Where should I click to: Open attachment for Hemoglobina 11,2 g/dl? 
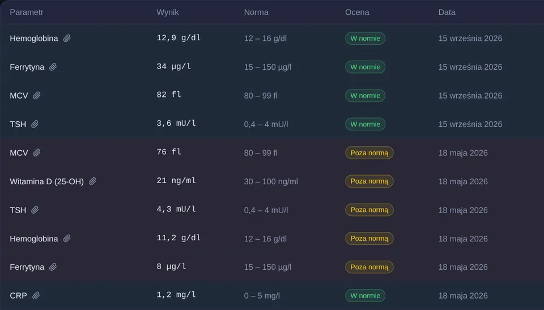click(67, 239)
